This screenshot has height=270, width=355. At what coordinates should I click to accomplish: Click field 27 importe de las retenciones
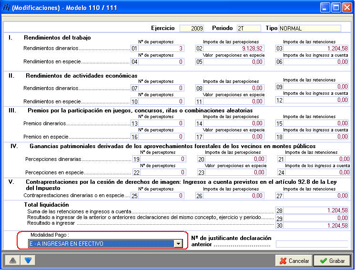coord(315,196)
